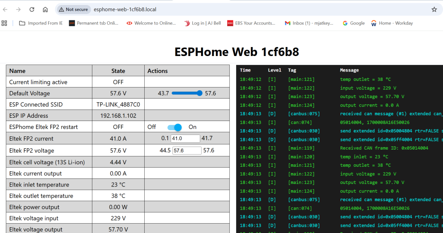443x233 pixels.
Task: Click Eltek outlet temperature 38 °C value
Action: pos(118,196)
